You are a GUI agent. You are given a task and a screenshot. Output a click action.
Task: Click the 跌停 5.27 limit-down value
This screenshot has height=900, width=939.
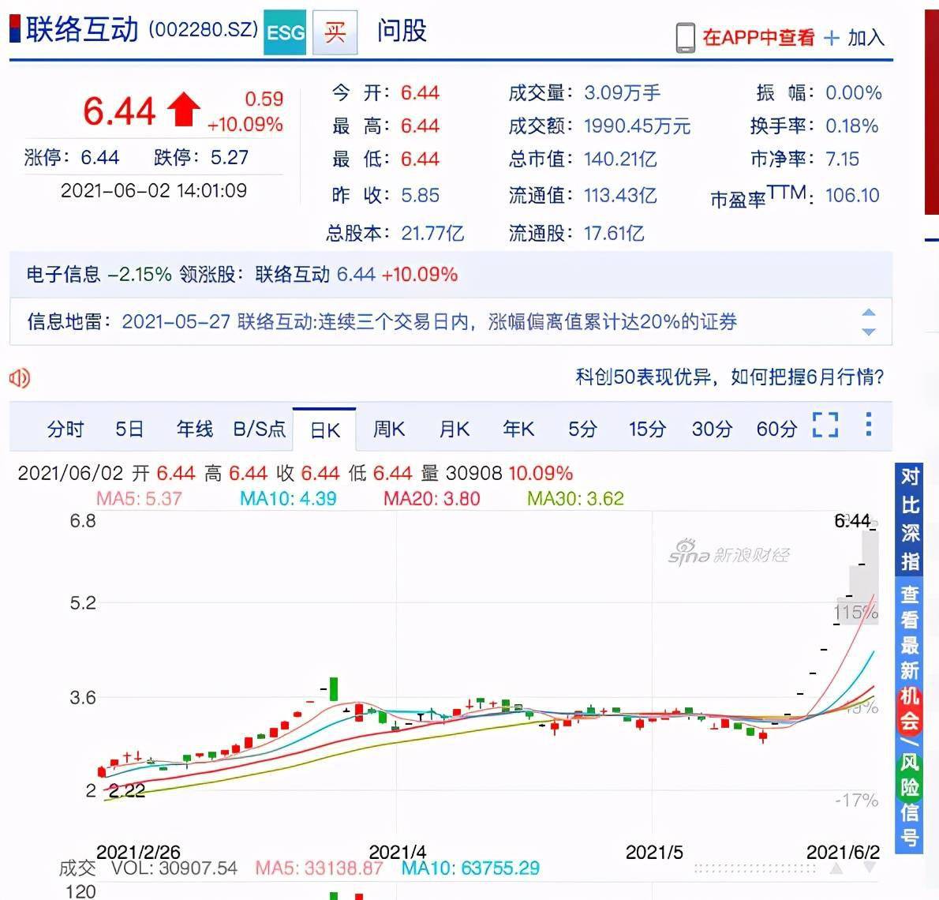(230, 158)
